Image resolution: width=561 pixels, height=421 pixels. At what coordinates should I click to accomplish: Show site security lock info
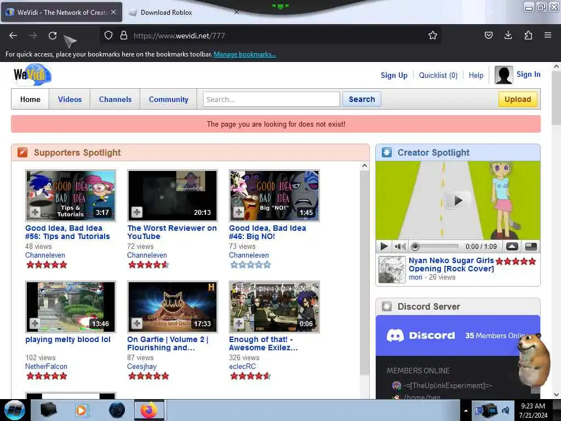[x=124, y=35]
